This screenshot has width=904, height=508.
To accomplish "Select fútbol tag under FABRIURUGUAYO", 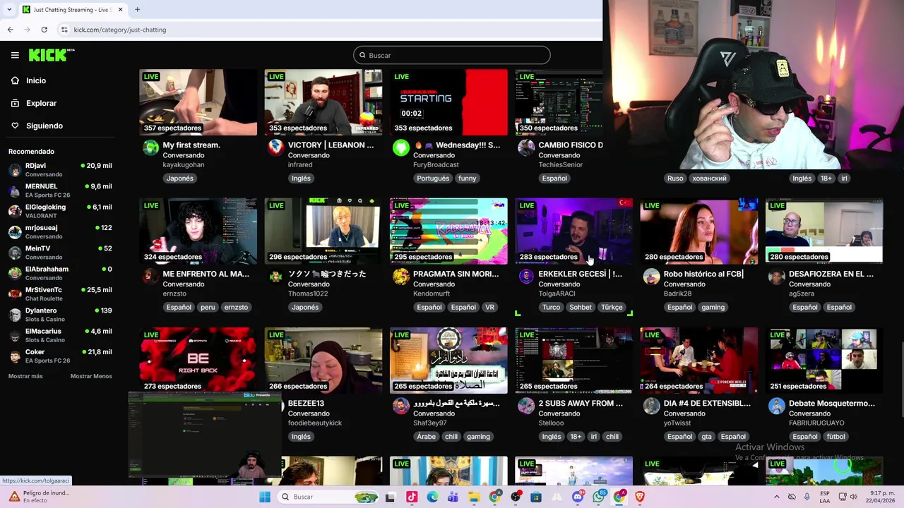I will point(835,437).
